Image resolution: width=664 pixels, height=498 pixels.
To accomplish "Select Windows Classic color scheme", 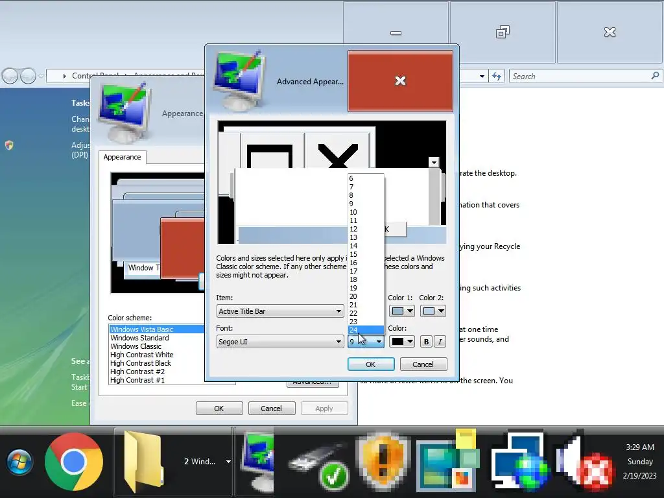I will click(156, 346).
